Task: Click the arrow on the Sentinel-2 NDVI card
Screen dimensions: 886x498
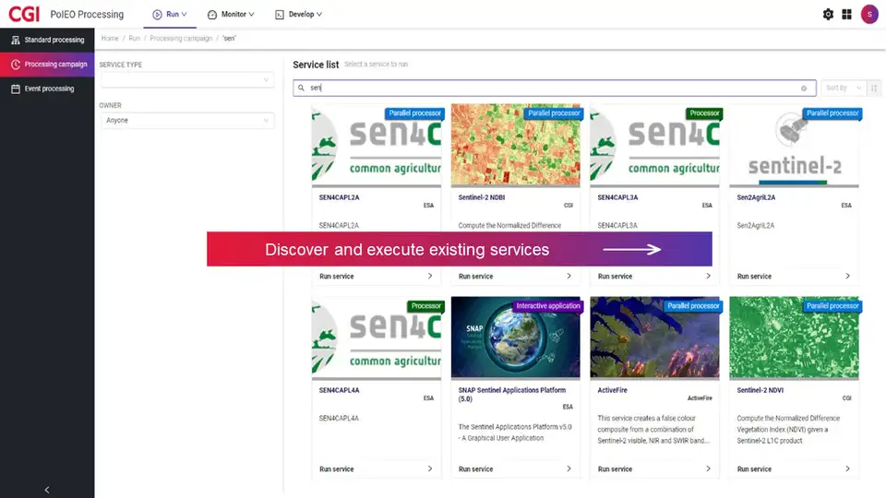Action: 847,468
